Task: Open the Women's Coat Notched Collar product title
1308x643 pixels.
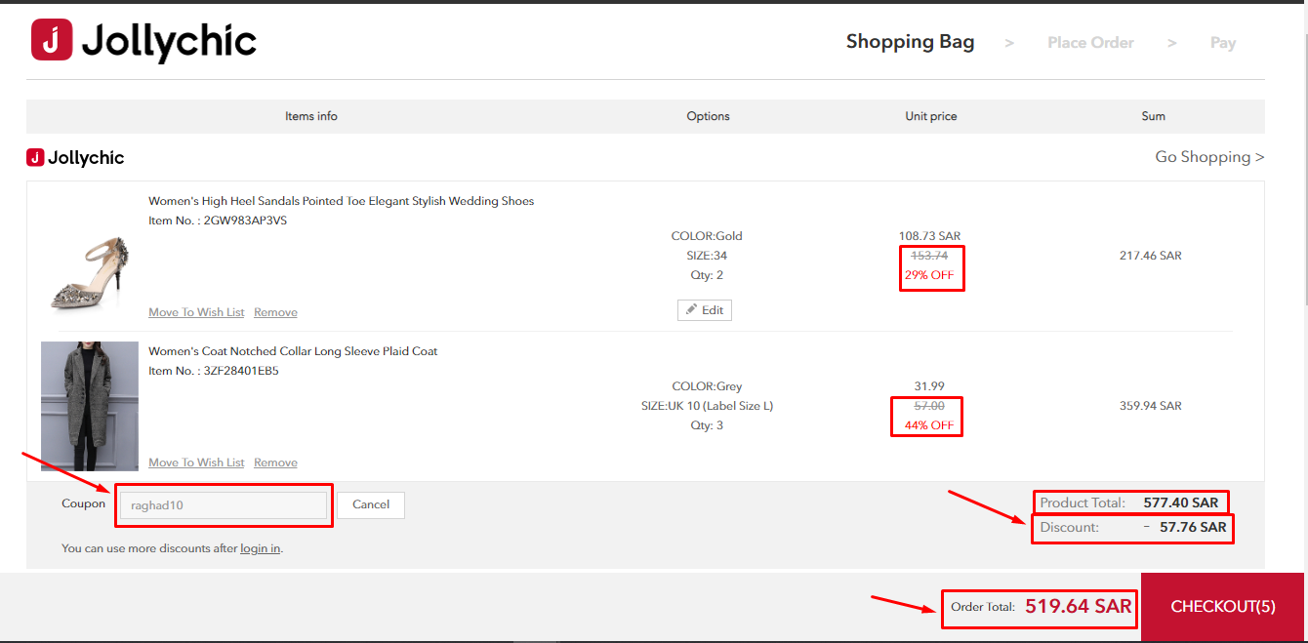Action: click(293, 351)
